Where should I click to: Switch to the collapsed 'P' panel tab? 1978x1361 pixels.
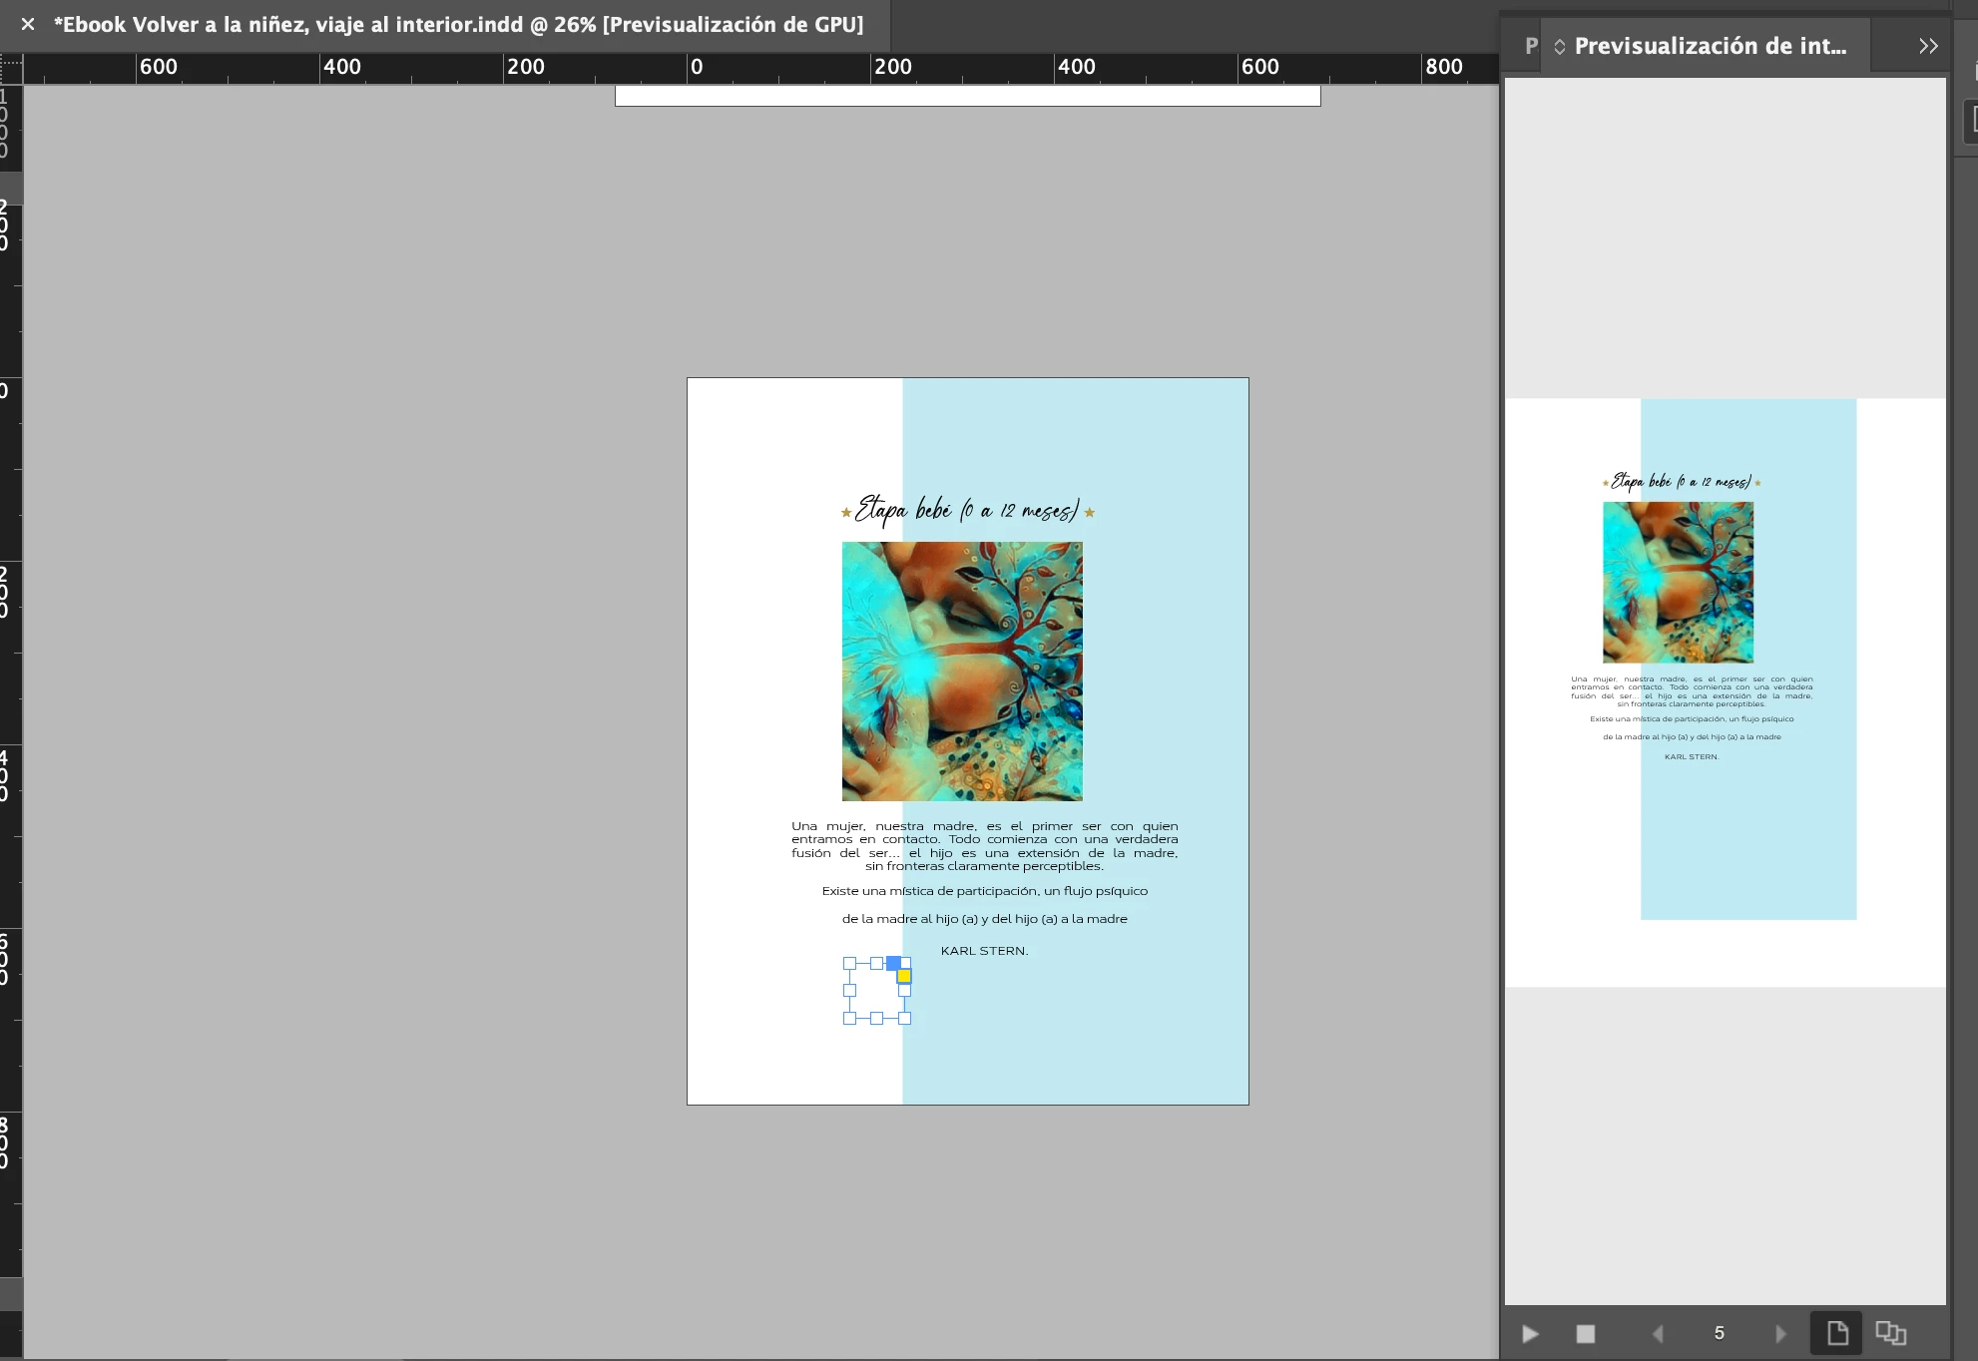pyautogui.click(x=1531, y=46)
